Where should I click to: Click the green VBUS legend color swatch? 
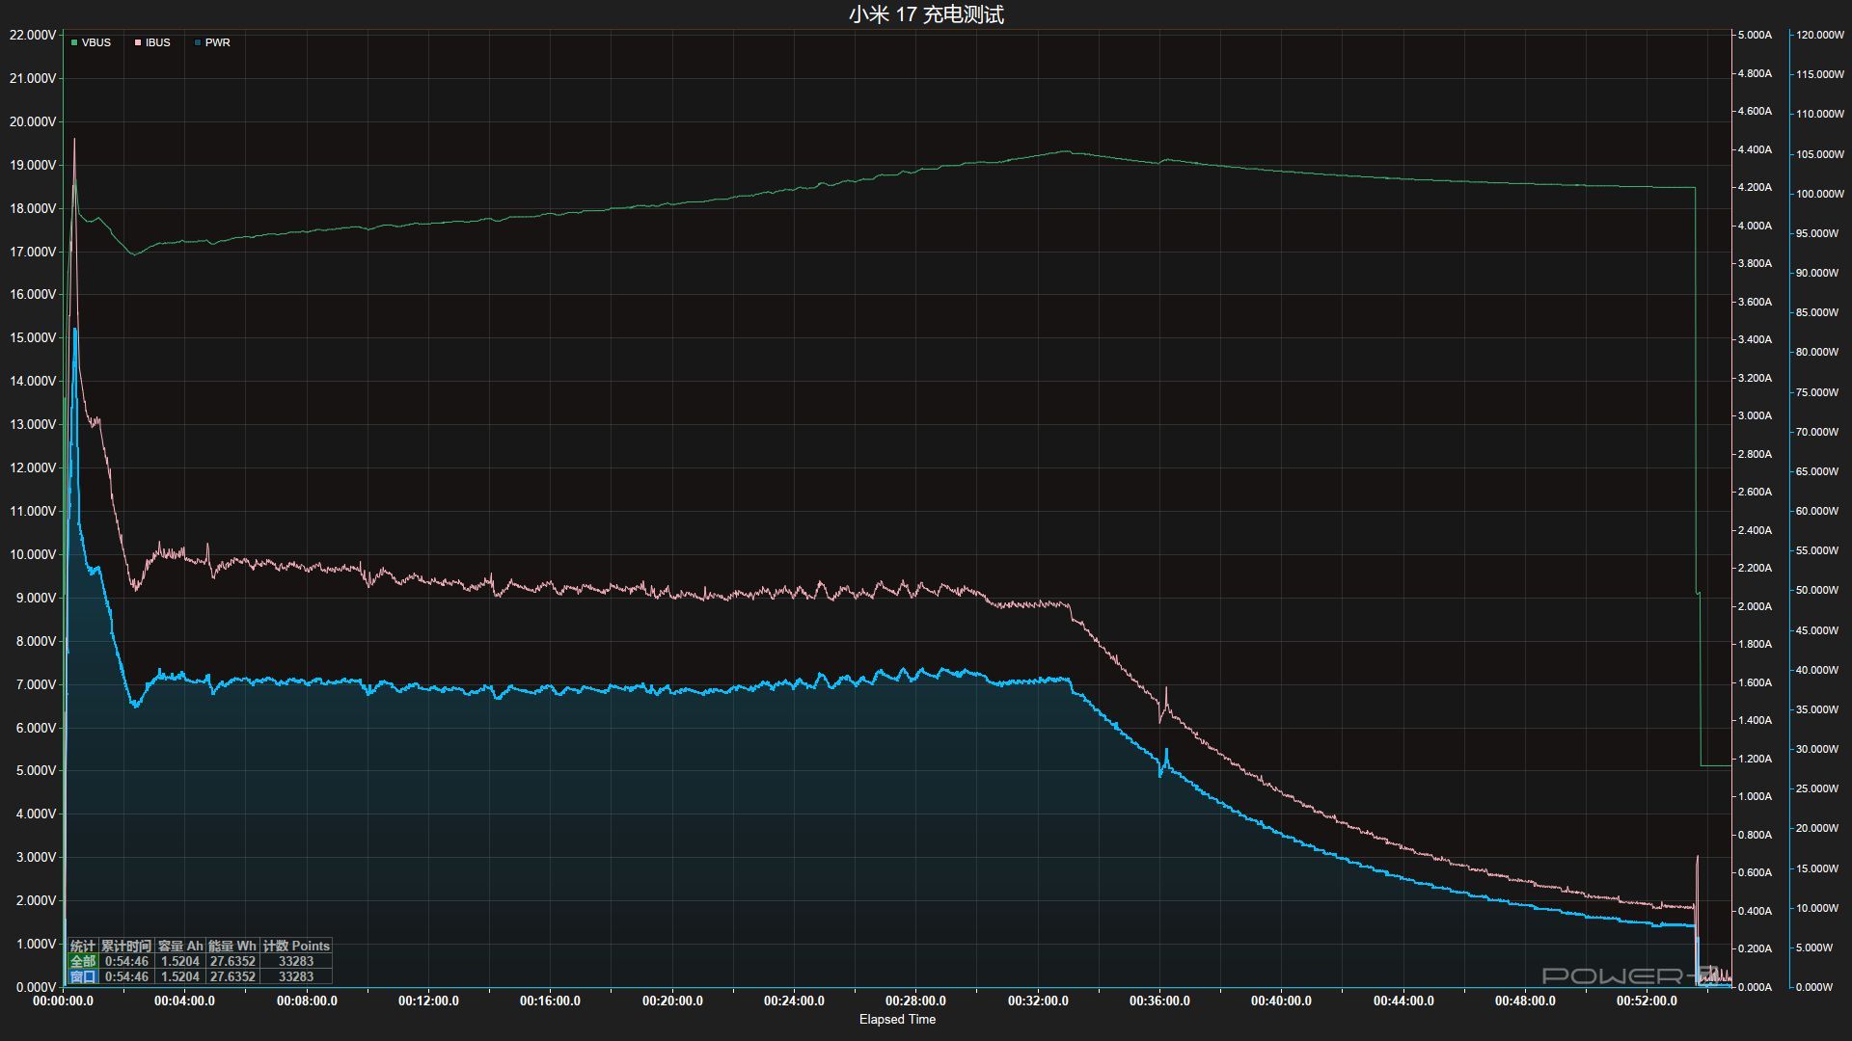pos(74,42)
